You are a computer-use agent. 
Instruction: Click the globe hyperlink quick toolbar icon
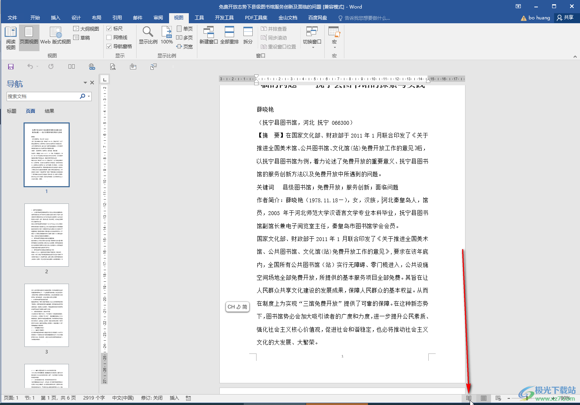(92, 67)
